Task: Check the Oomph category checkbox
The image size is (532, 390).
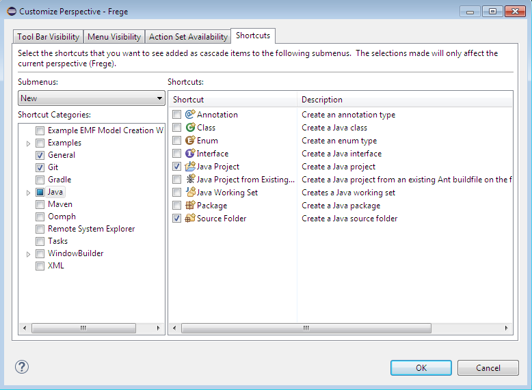Action: [40, 217]
